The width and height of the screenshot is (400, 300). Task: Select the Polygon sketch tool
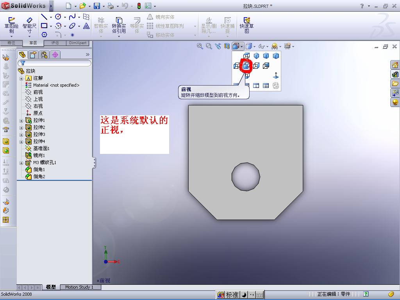click(x=44, y=34)
